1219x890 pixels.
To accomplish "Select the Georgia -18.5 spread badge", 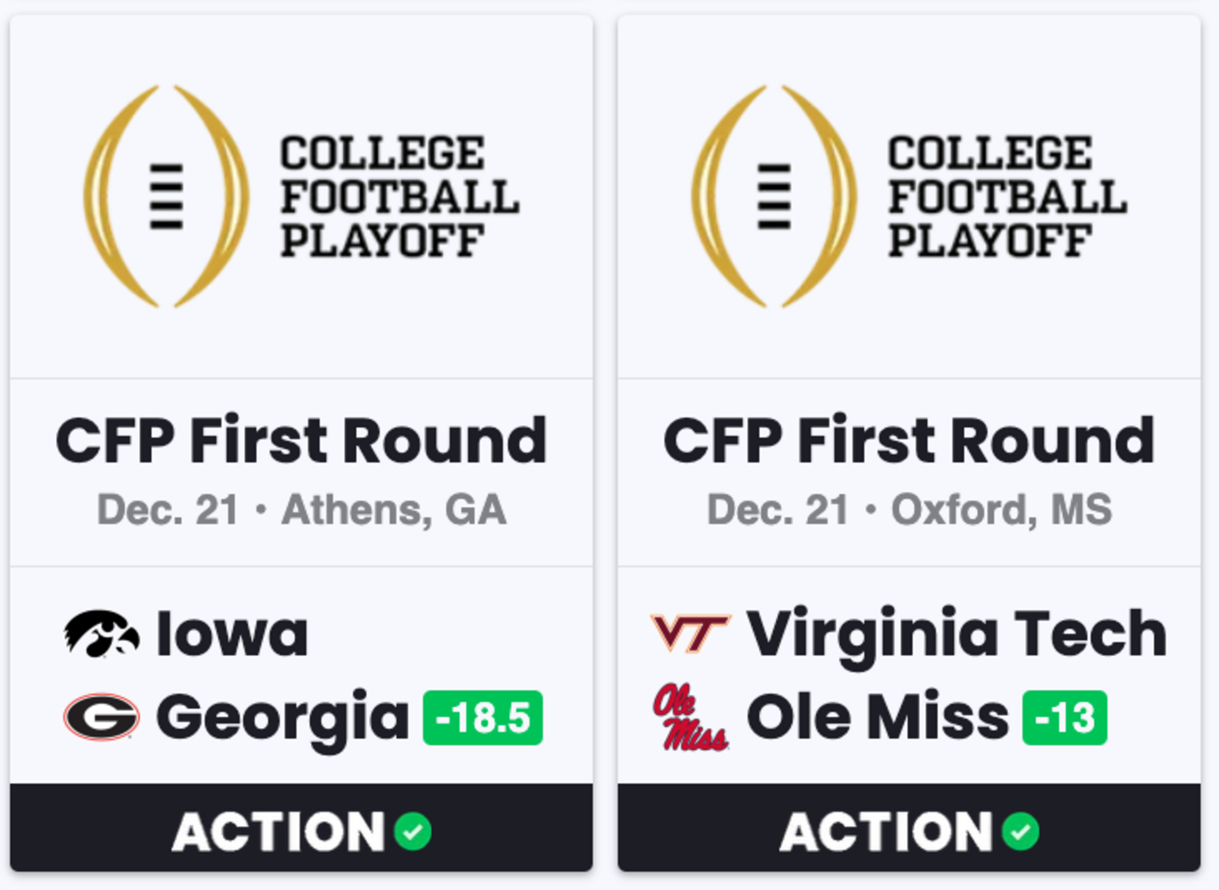I will 483,718.
